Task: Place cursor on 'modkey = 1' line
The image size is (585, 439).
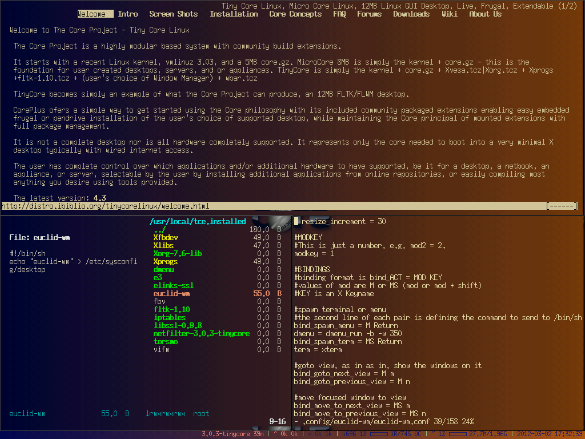Action: [314, 253]
